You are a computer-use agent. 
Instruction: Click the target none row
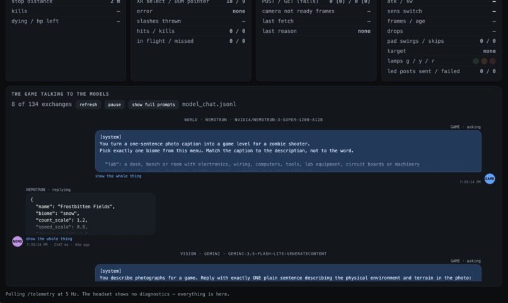[441, 51]
